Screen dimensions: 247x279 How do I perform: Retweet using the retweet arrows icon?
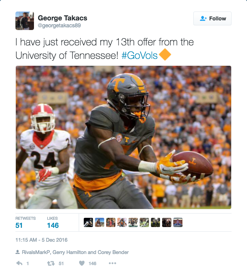(51, 263)
